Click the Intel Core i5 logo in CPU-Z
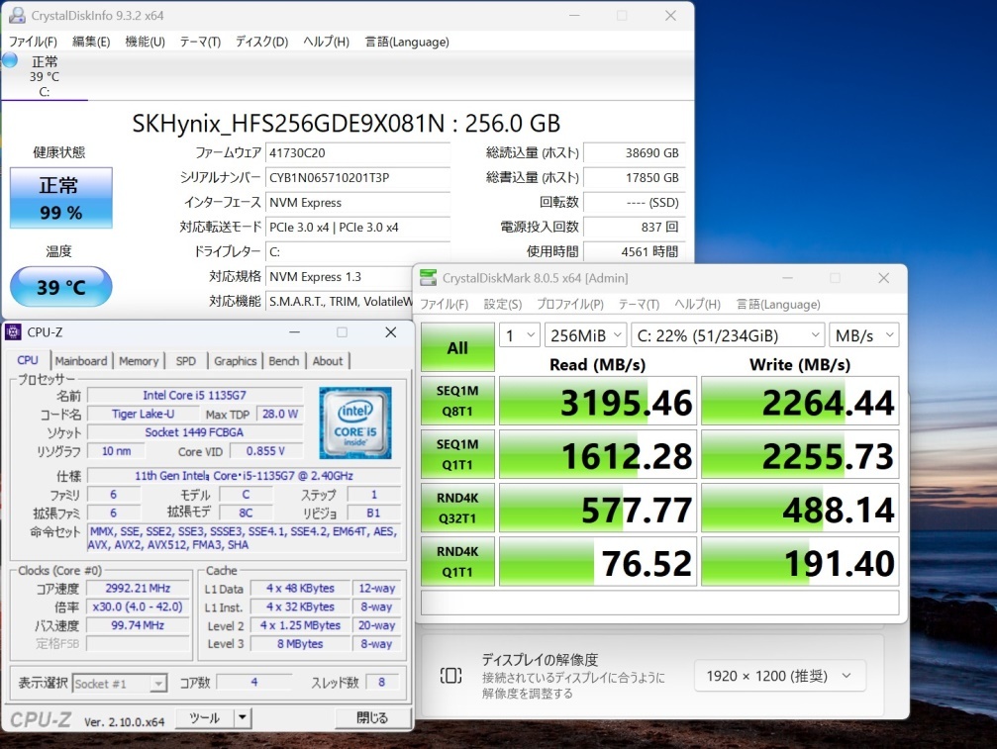997x749 pixels. [355, 422]
